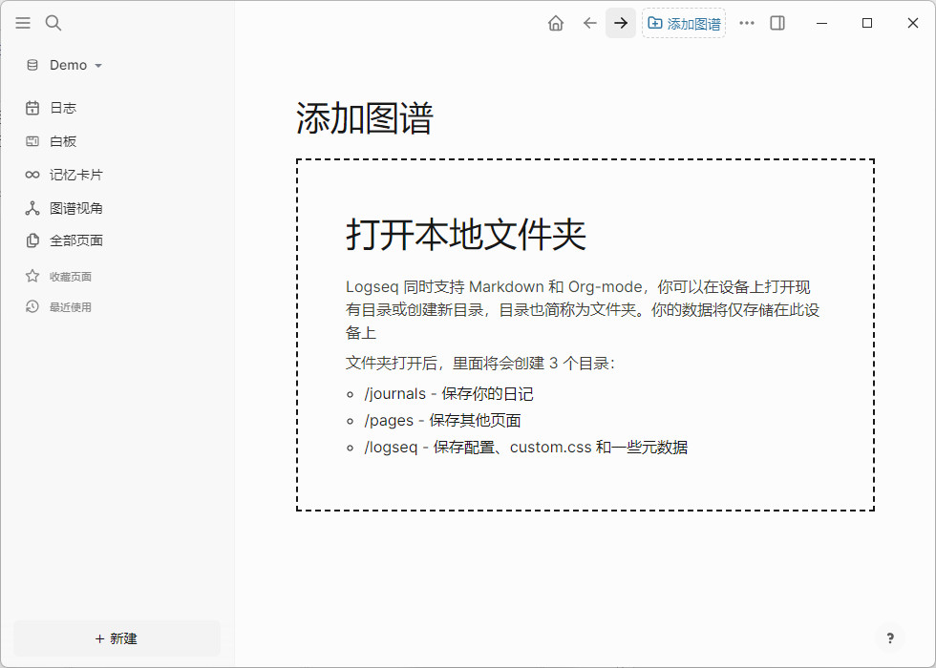Close the Logseq window
Viewport: 936px width, 668px height.
tap(913, 23)
